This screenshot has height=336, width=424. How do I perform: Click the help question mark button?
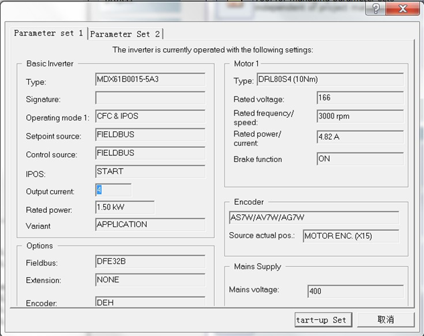[376, 9]
